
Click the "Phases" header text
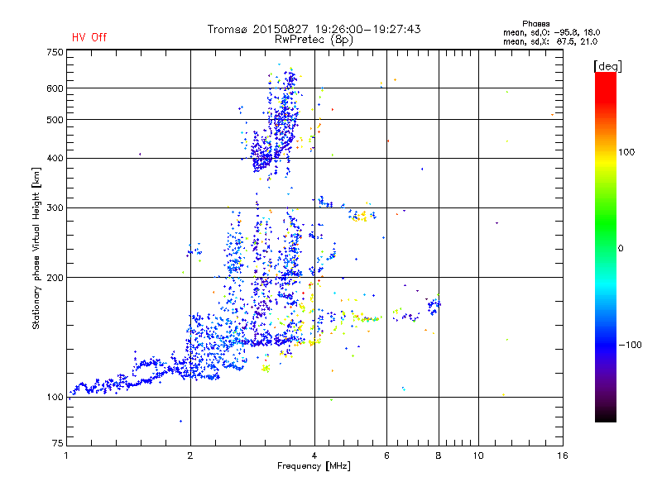click(x=535, y=24)
